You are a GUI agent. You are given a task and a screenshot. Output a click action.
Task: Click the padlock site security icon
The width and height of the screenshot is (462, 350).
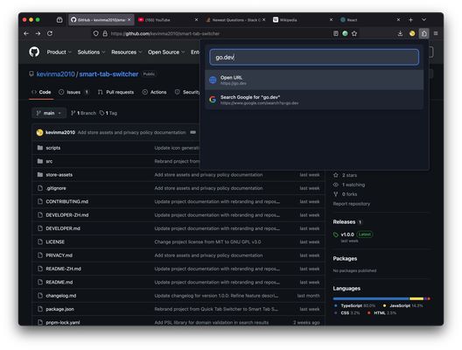click(x=105, y=33)
